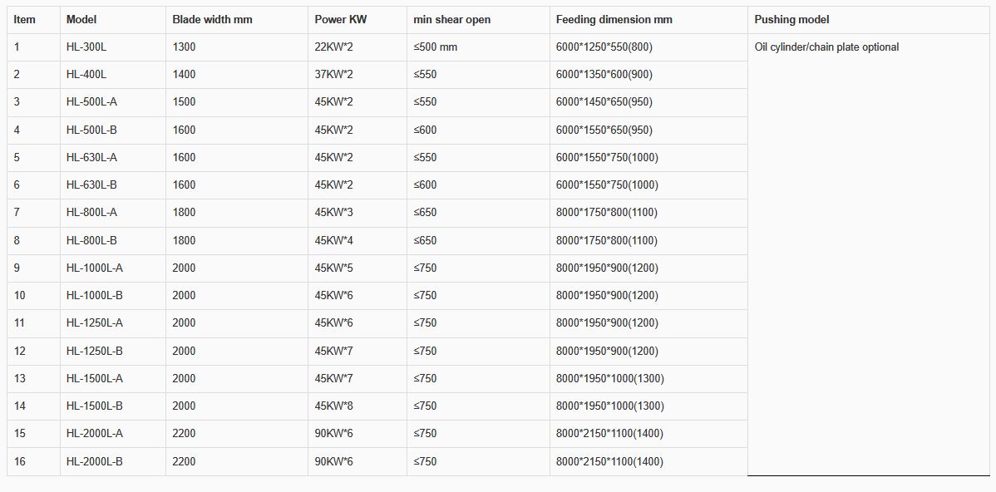
Task: Click the 'Item' column header
Action: (25, 19)
